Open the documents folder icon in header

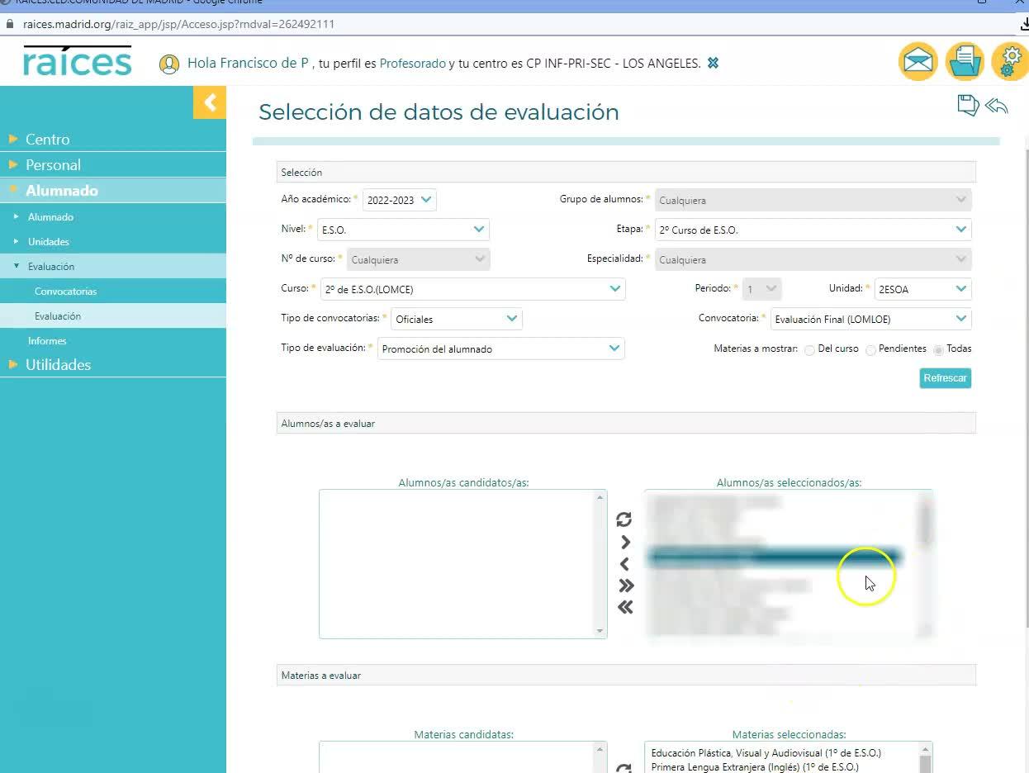(964, 62)
